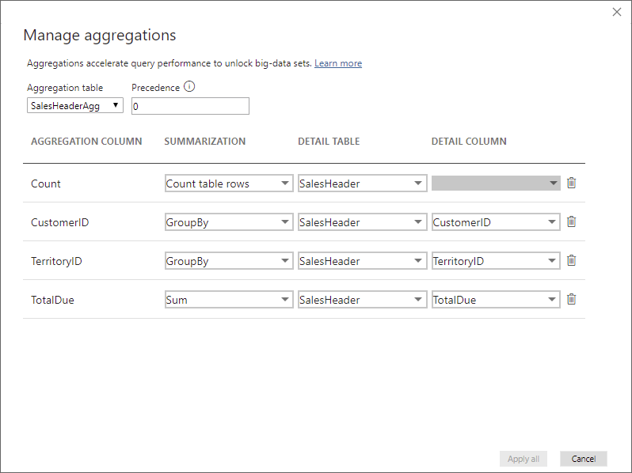The image size is (632, 473).
Task: Open the Learn more link
Action: point(338,63)
